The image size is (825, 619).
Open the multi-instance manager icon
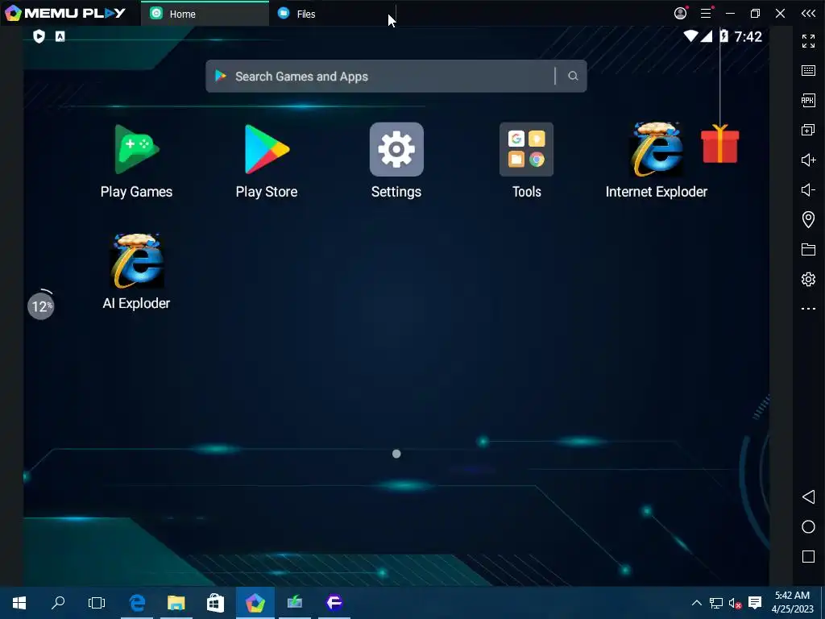[x=808, y=130]
